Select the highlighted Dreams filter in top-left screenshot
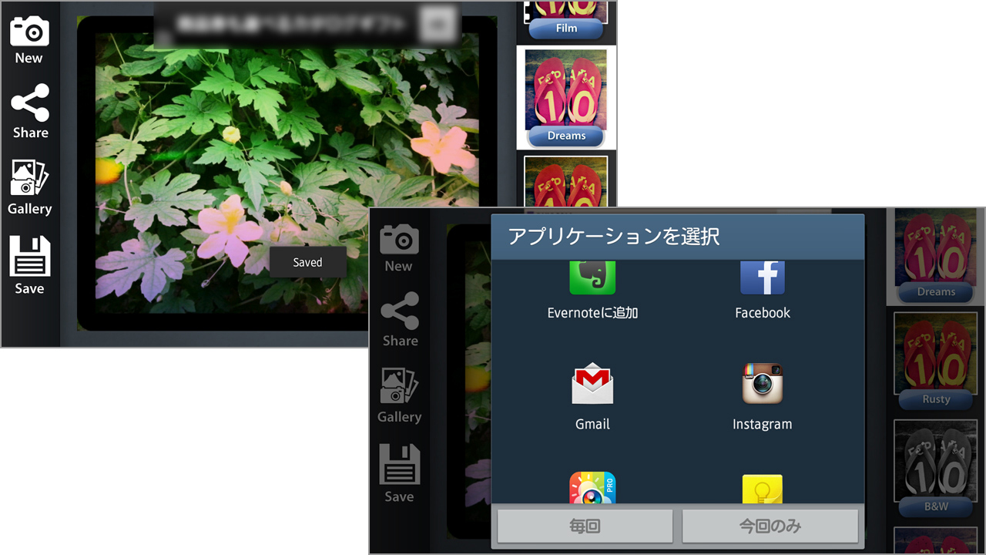This screenshot has width=986, height=555. coord(566,98)
